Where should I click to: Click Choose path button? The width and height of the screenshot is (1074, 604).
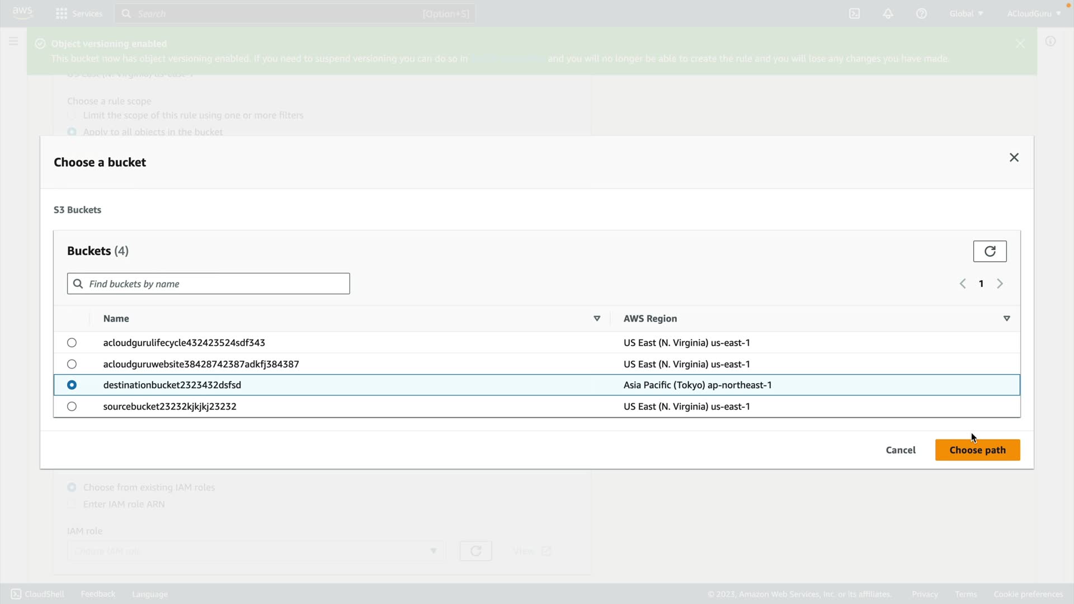point(977,450)
